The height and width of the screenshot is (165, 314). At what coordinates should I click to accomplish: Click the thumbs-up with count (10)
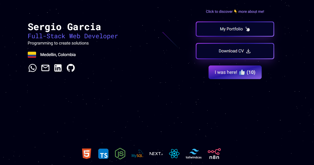coord(246,72)
